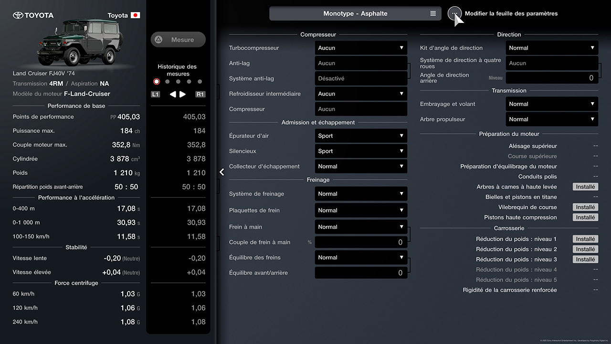Toggle Pistons haute compression Installé badge
Viewport: 611px width, 344px height.
[585, 217]
